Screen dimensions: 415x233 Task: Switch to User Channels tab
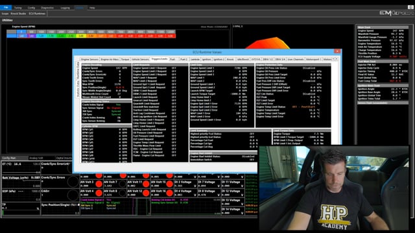pyautogui.click(x=296, y=60)
